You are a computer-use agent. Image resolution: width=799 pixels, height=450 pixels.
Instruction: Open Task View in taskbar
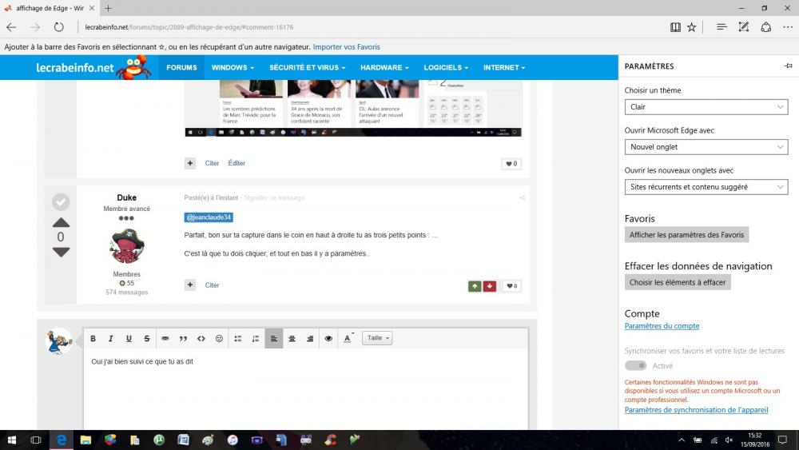pos(36,440)
